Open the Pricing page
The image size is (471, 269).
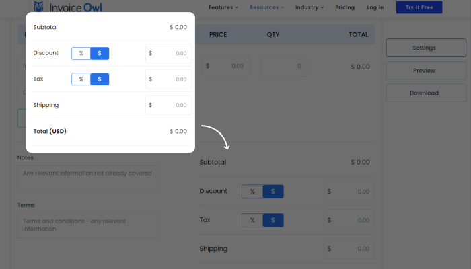tap(345, 7)
